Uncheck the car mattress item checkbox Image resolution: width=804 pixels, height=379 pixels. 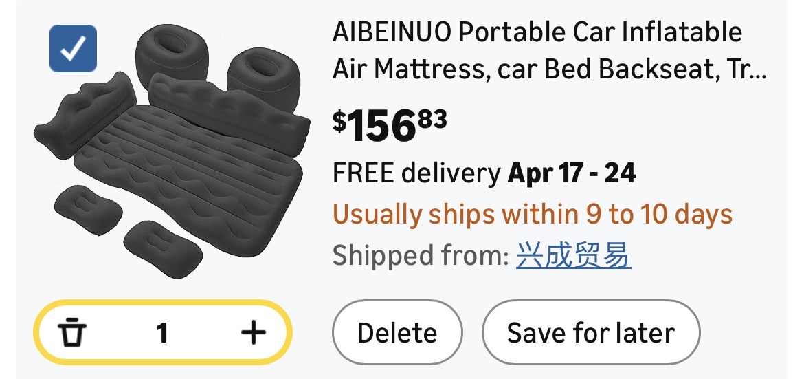(x=73, y=49)
